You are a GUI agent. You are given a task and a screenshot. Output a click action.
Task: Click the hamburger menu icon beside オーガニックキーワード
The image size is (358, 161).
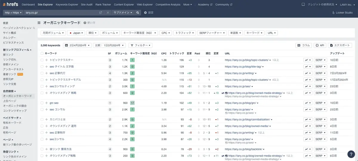tap(39, 23)
